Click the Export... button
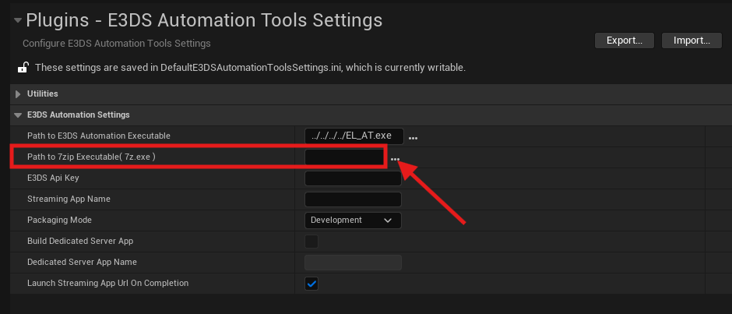Image resolution: width=732 pixels, height=314 pixels. [624, 41]
